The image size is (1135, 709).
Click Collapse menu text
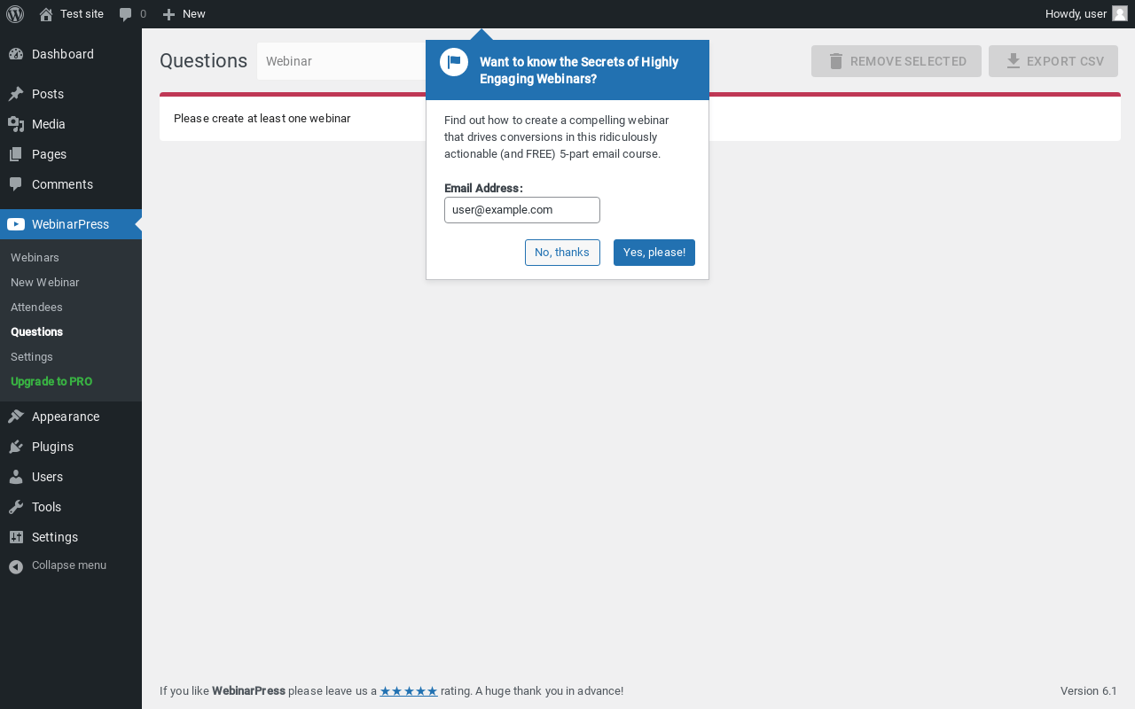(69, 565)
